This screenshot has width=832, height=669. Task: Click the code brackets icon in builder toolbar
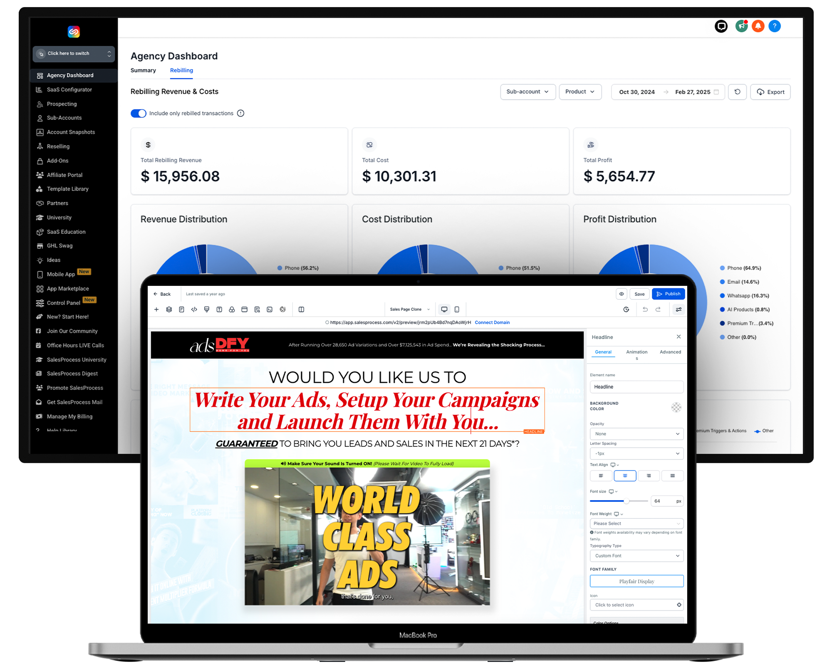pos(194,310)
